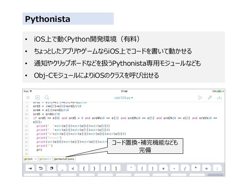Tap the less-than key
The height and width of the screenshot is (181, 241).
[x=73, y=168]
